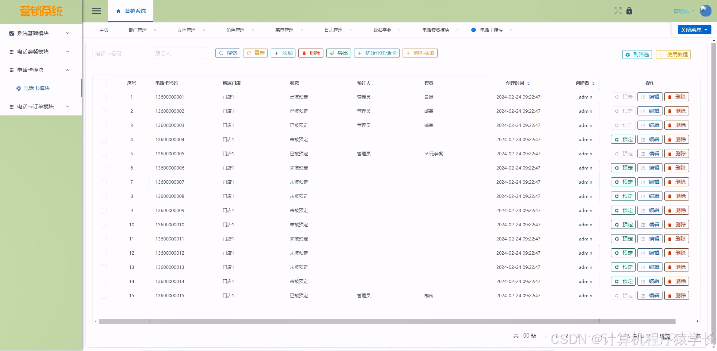
Task: Toggle the select-all checkbox in table header
Action: pos(104,83)
